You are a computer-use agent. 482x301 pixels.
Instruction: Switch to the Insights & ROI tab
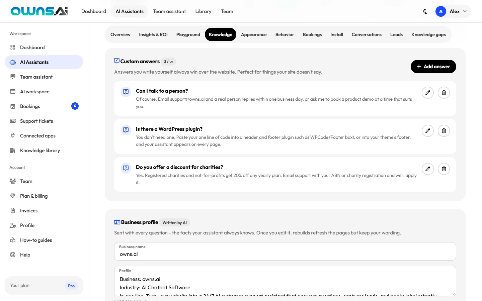click(153, 34)
